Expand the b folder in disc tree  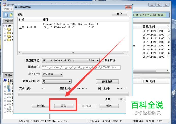5,29
